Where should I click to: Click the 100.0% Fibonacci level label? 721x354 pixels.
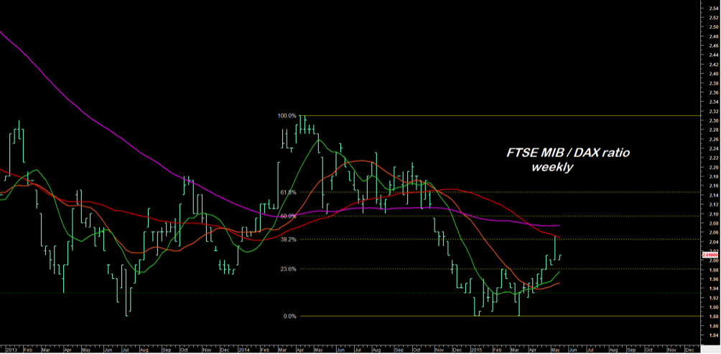(287, 116)
